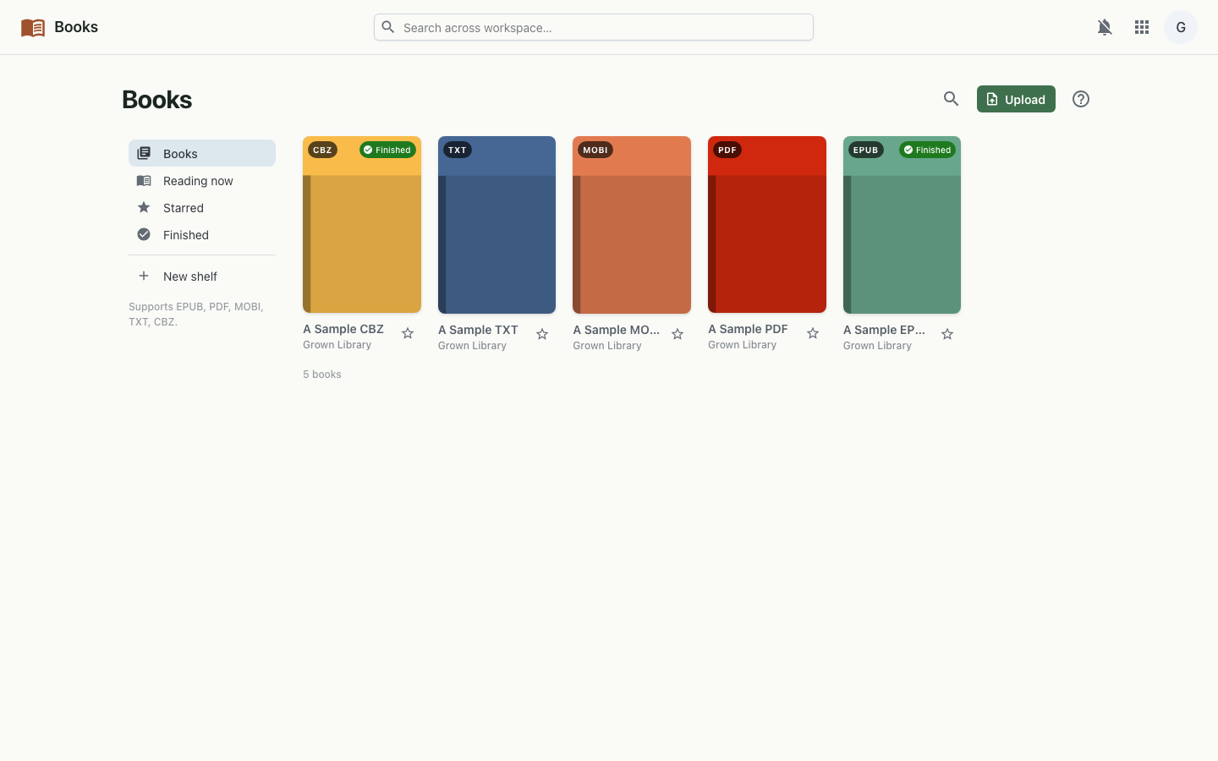Click the A Sample PDF title
The height and width of the screenshot is (761, 1218).
tap(748, 329)
